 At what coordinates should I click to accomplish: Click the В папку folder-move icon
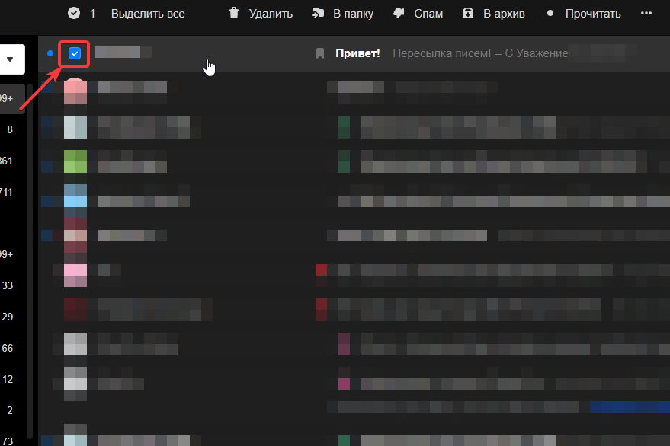318,13
